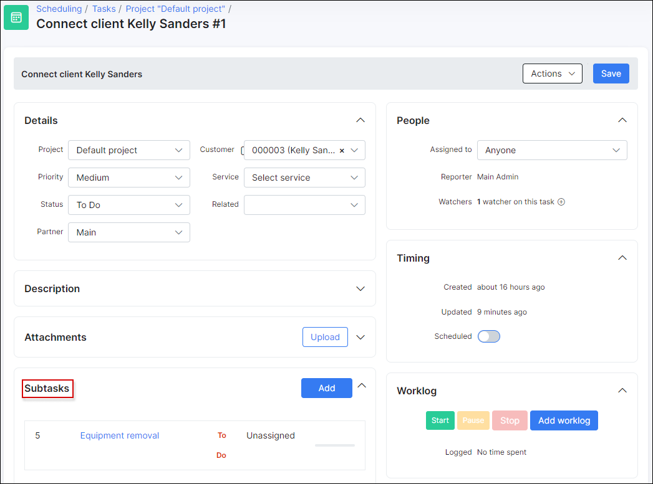
Task: Open the Priority dropdown
Action: [128, 178]
